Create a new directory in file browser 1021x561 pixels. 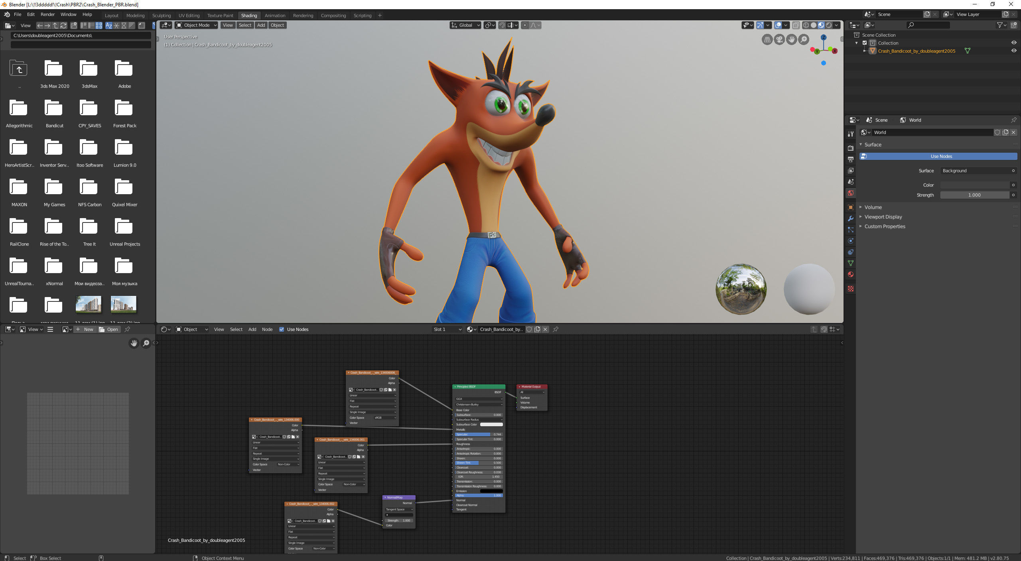(74, 25)
